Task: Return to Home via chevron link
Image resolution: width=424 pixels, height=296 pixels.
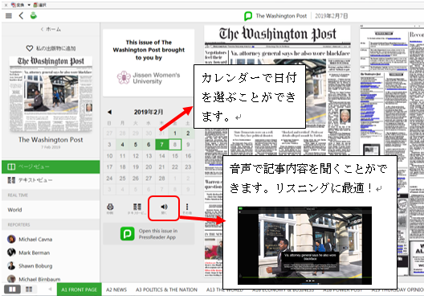Action: coord(51,29)
